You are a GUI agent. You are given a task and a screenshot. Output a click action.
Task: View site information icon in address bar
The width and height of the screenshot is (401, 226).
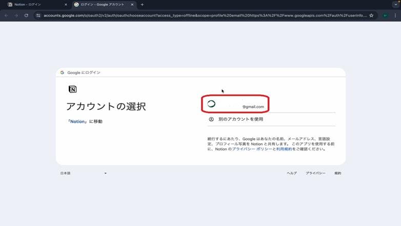[x=38, y=15]
